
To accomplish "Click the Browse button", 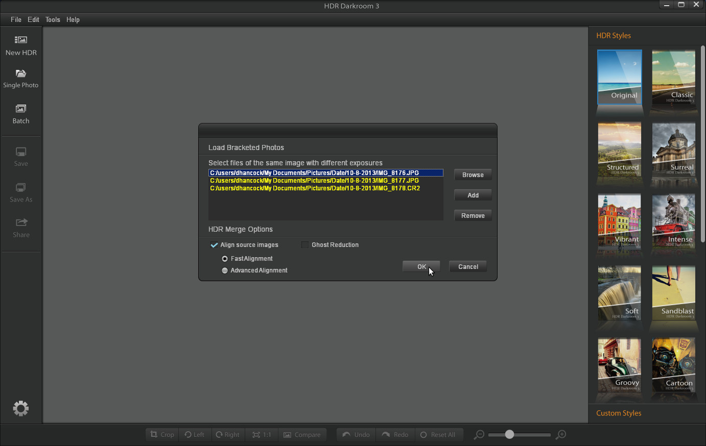I will coord(473,175).
